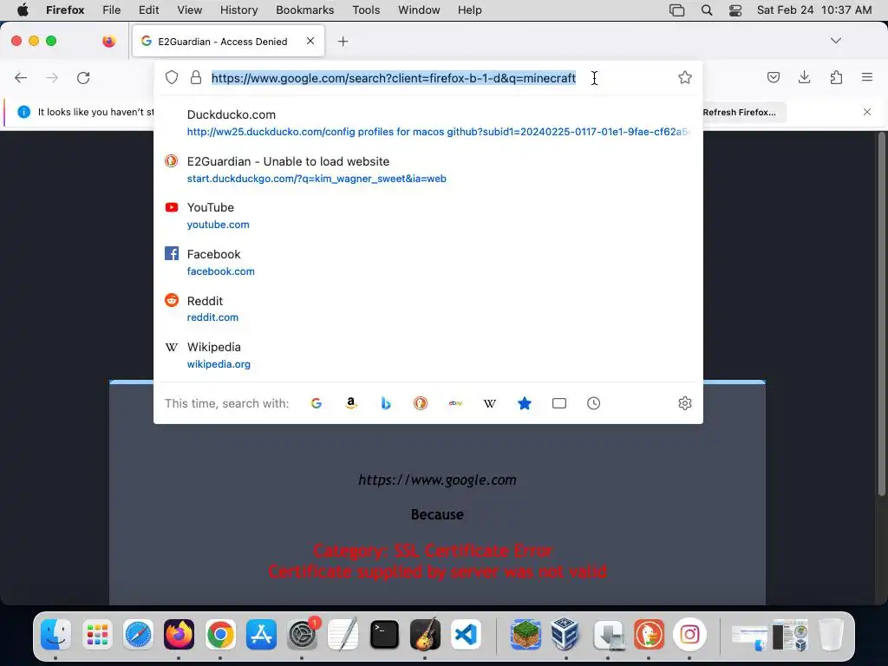The height and width of the screenshot is (666, 888).
Task: Open the Firefox application menu
Action: tap(867, 77)
